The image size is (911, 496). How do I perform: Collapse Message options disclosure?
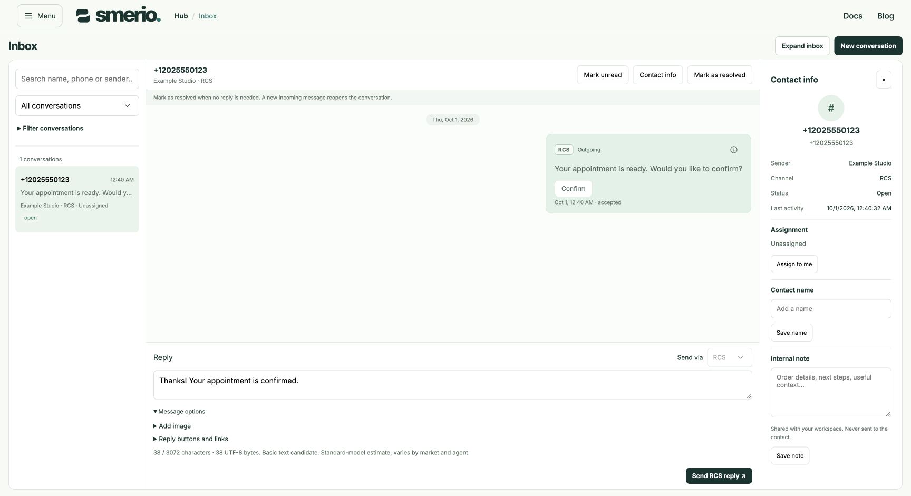179,411
